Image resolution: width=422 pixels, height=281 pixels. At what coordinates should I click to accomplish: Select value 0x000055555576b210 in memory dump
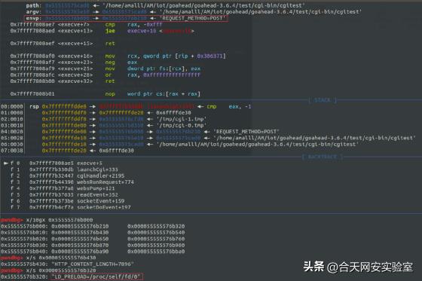(80, 226)
